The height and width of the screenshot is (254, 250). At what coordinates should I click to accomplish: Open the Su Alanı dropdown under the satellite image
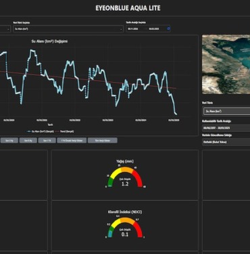[x=226, y=111]
